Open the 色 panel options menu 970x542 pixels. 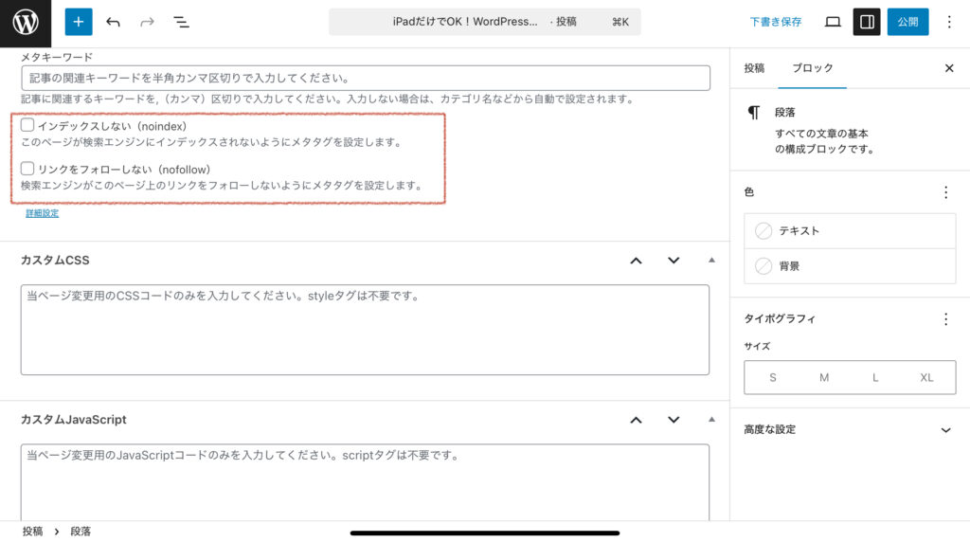945,192
